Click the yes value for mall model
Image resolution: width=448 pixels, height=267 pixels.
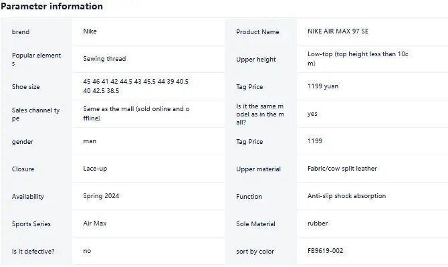pos(312,114)
